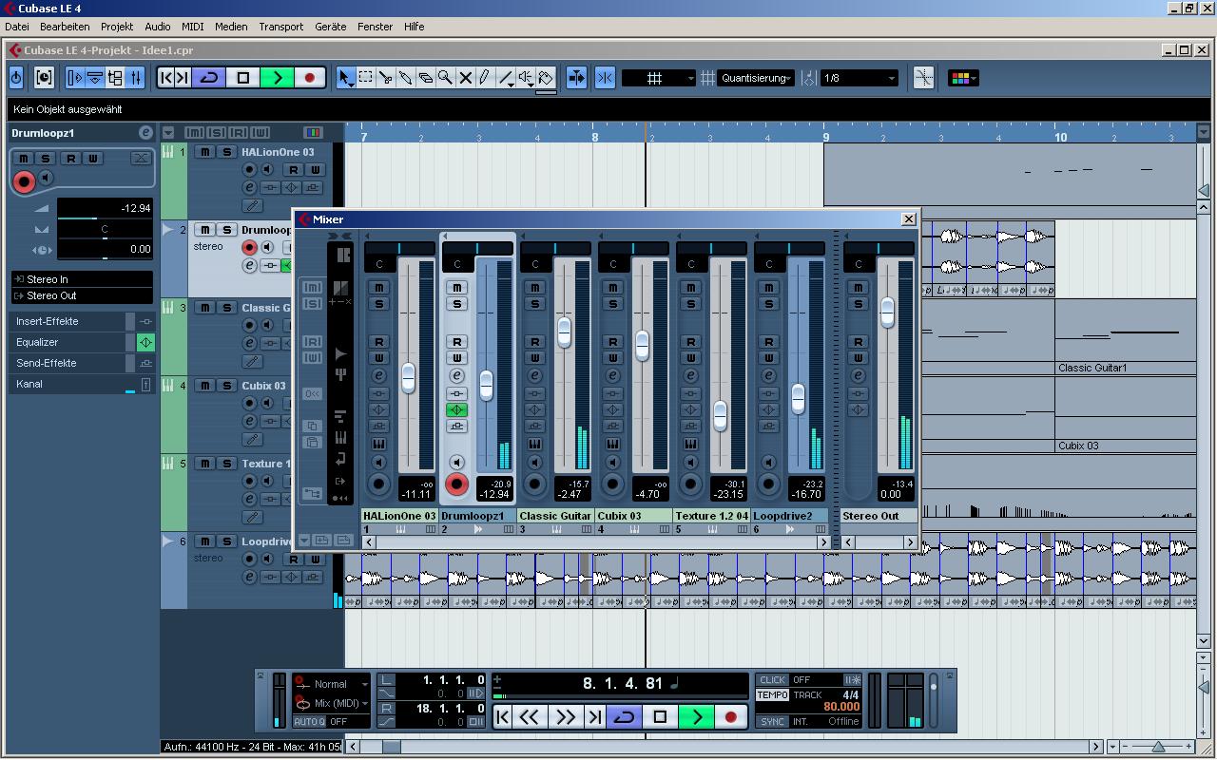Open the Datei menu
The height and width of the screenshot is (760, 1217).
tap(17, 27)
